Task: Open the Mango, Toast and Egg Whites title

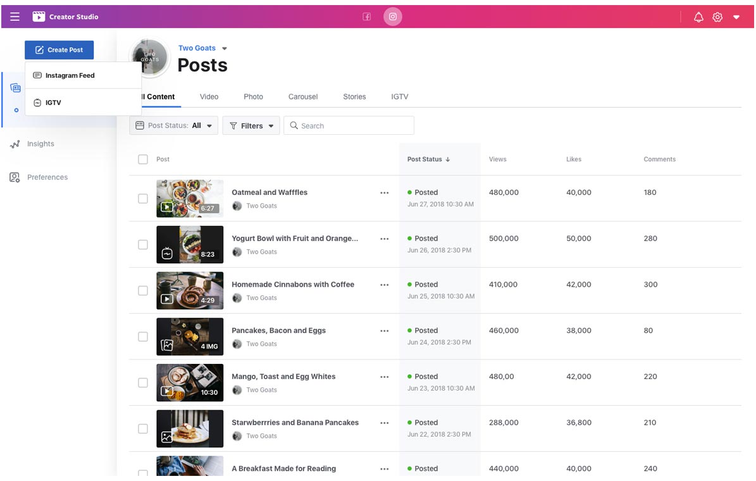Action: pyautogui.click(x=283, y=377)
